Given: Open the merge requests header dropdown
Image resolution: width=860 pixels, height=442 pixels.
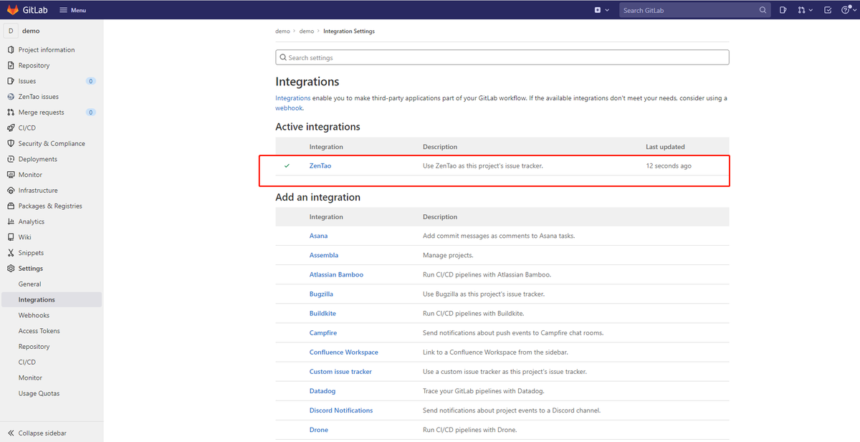Looking at the screenshot, I should pyautogui.click(x=806, y=10).
